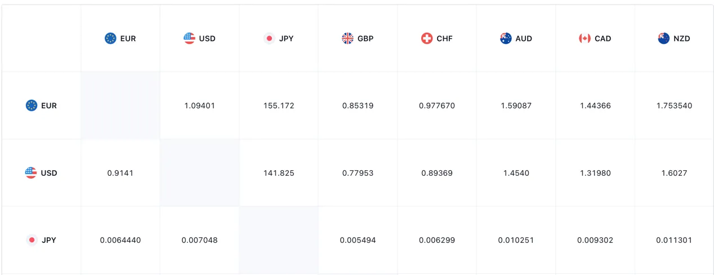Select the USD/EUR rate 0.9141
The width and height of the screenshot is (714, 275).
(121, 173)
